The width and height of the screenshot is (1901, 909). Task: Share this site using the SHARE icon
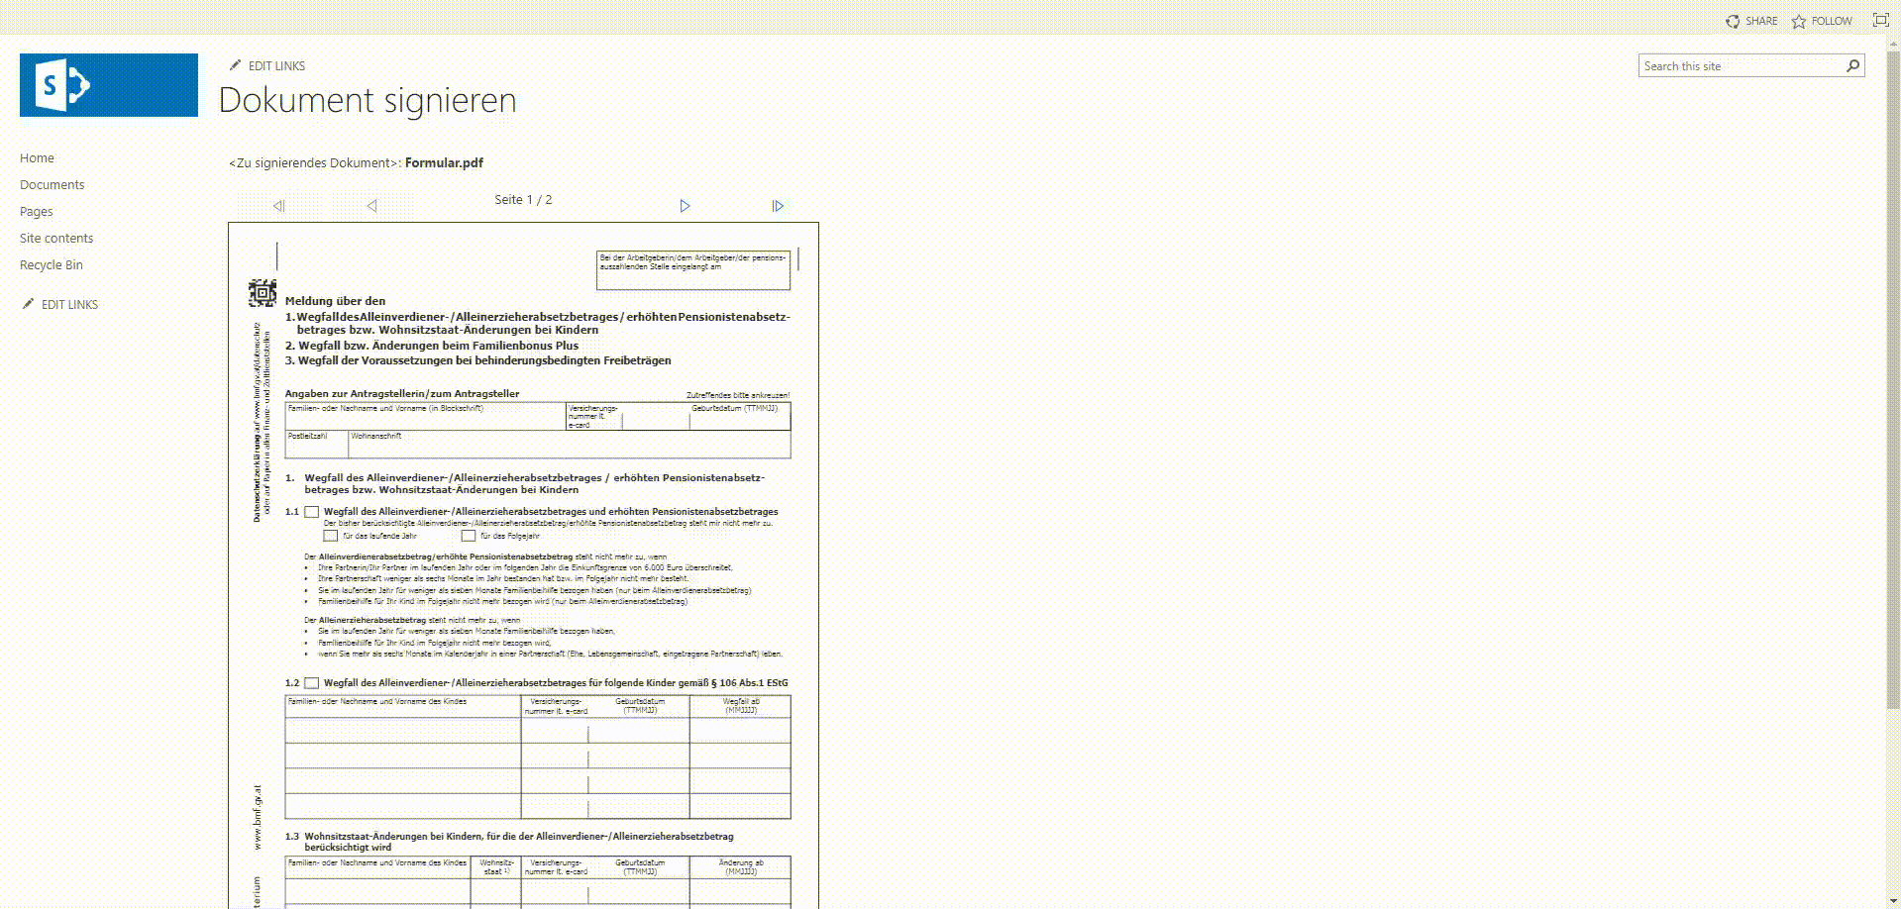point(1751,20)
